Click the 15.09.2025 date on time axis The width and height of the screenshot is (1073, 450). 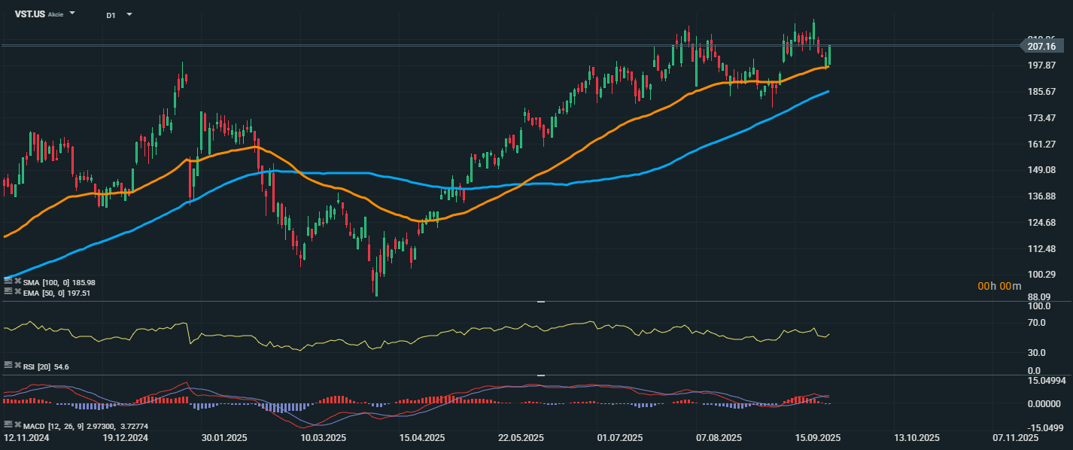pyautogui.click(x=818, y=437)
